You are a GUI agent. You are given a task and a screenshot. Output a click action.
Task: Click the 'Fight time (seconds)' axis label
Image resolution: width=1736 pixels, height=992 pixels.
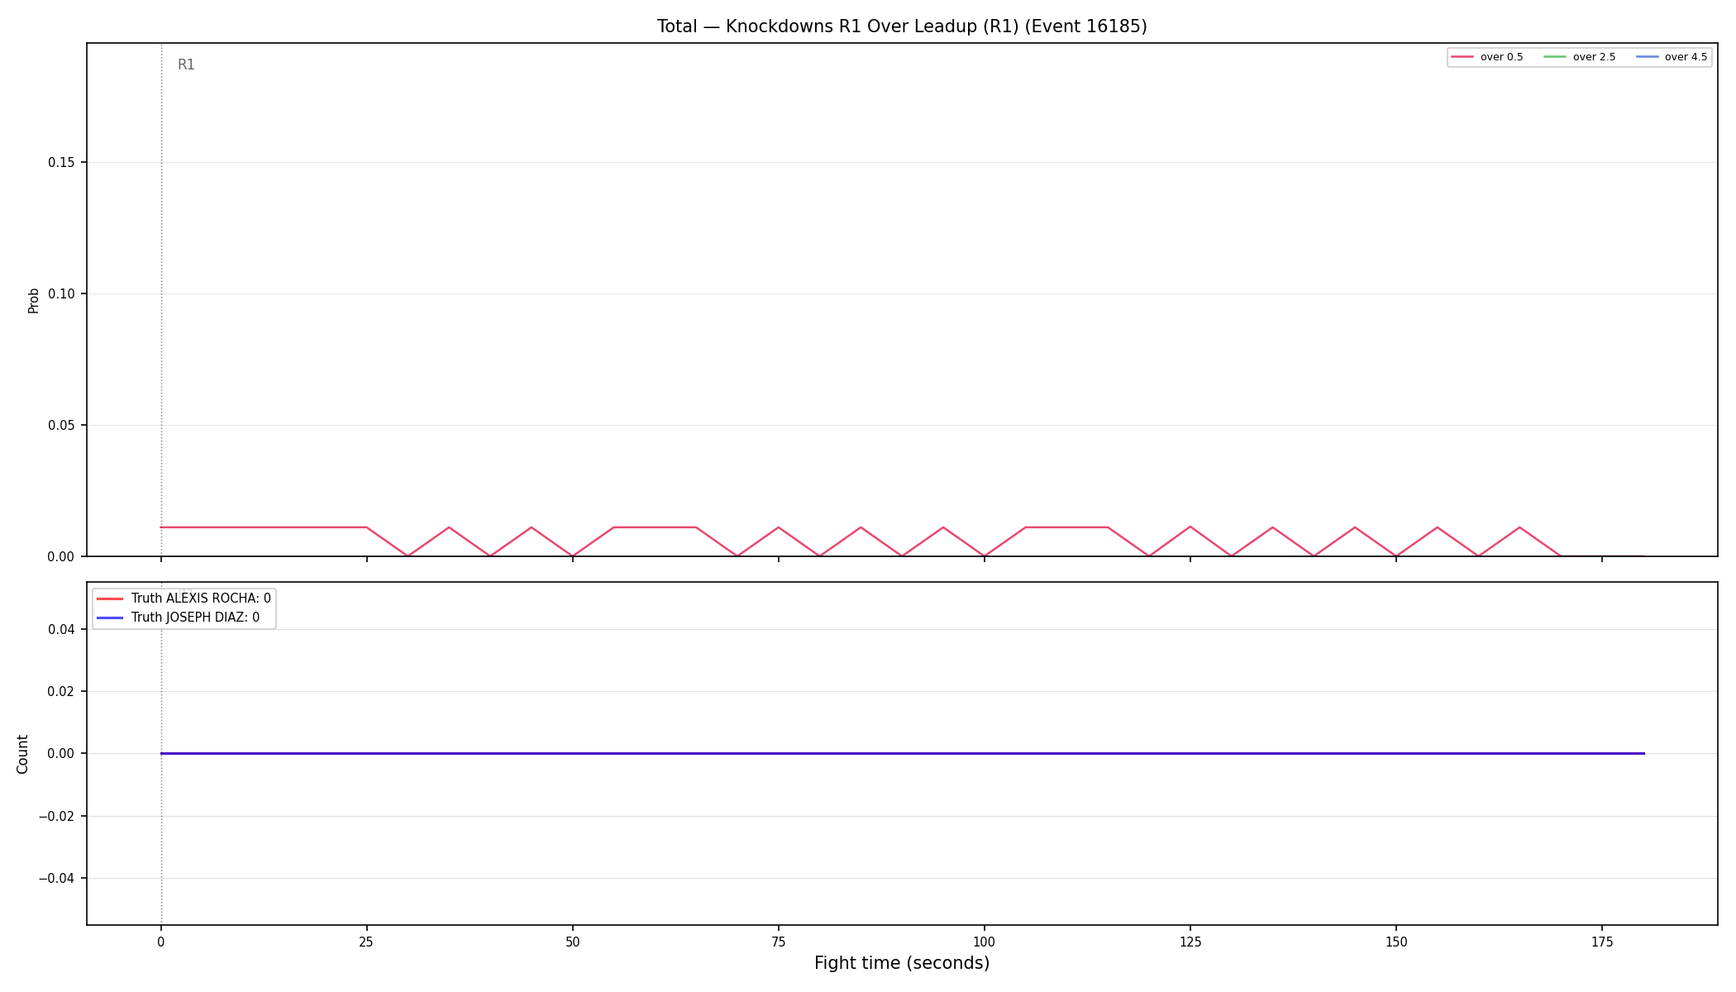902,963
